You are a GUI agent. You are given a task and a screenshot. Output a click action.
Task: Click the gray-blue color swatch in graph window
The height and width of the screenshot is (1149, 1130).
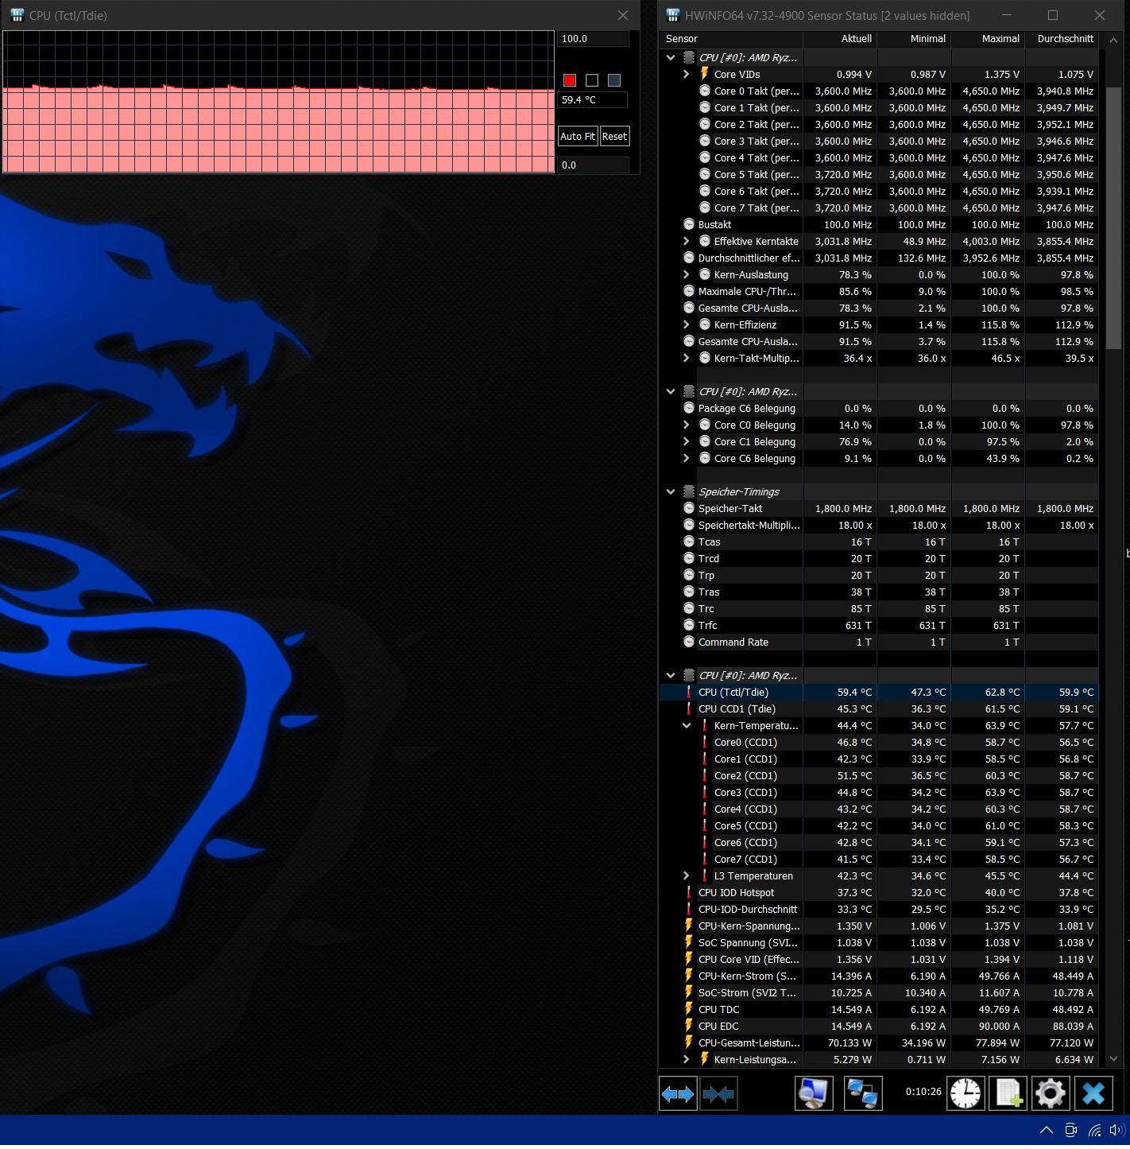(x=614, y=80)
